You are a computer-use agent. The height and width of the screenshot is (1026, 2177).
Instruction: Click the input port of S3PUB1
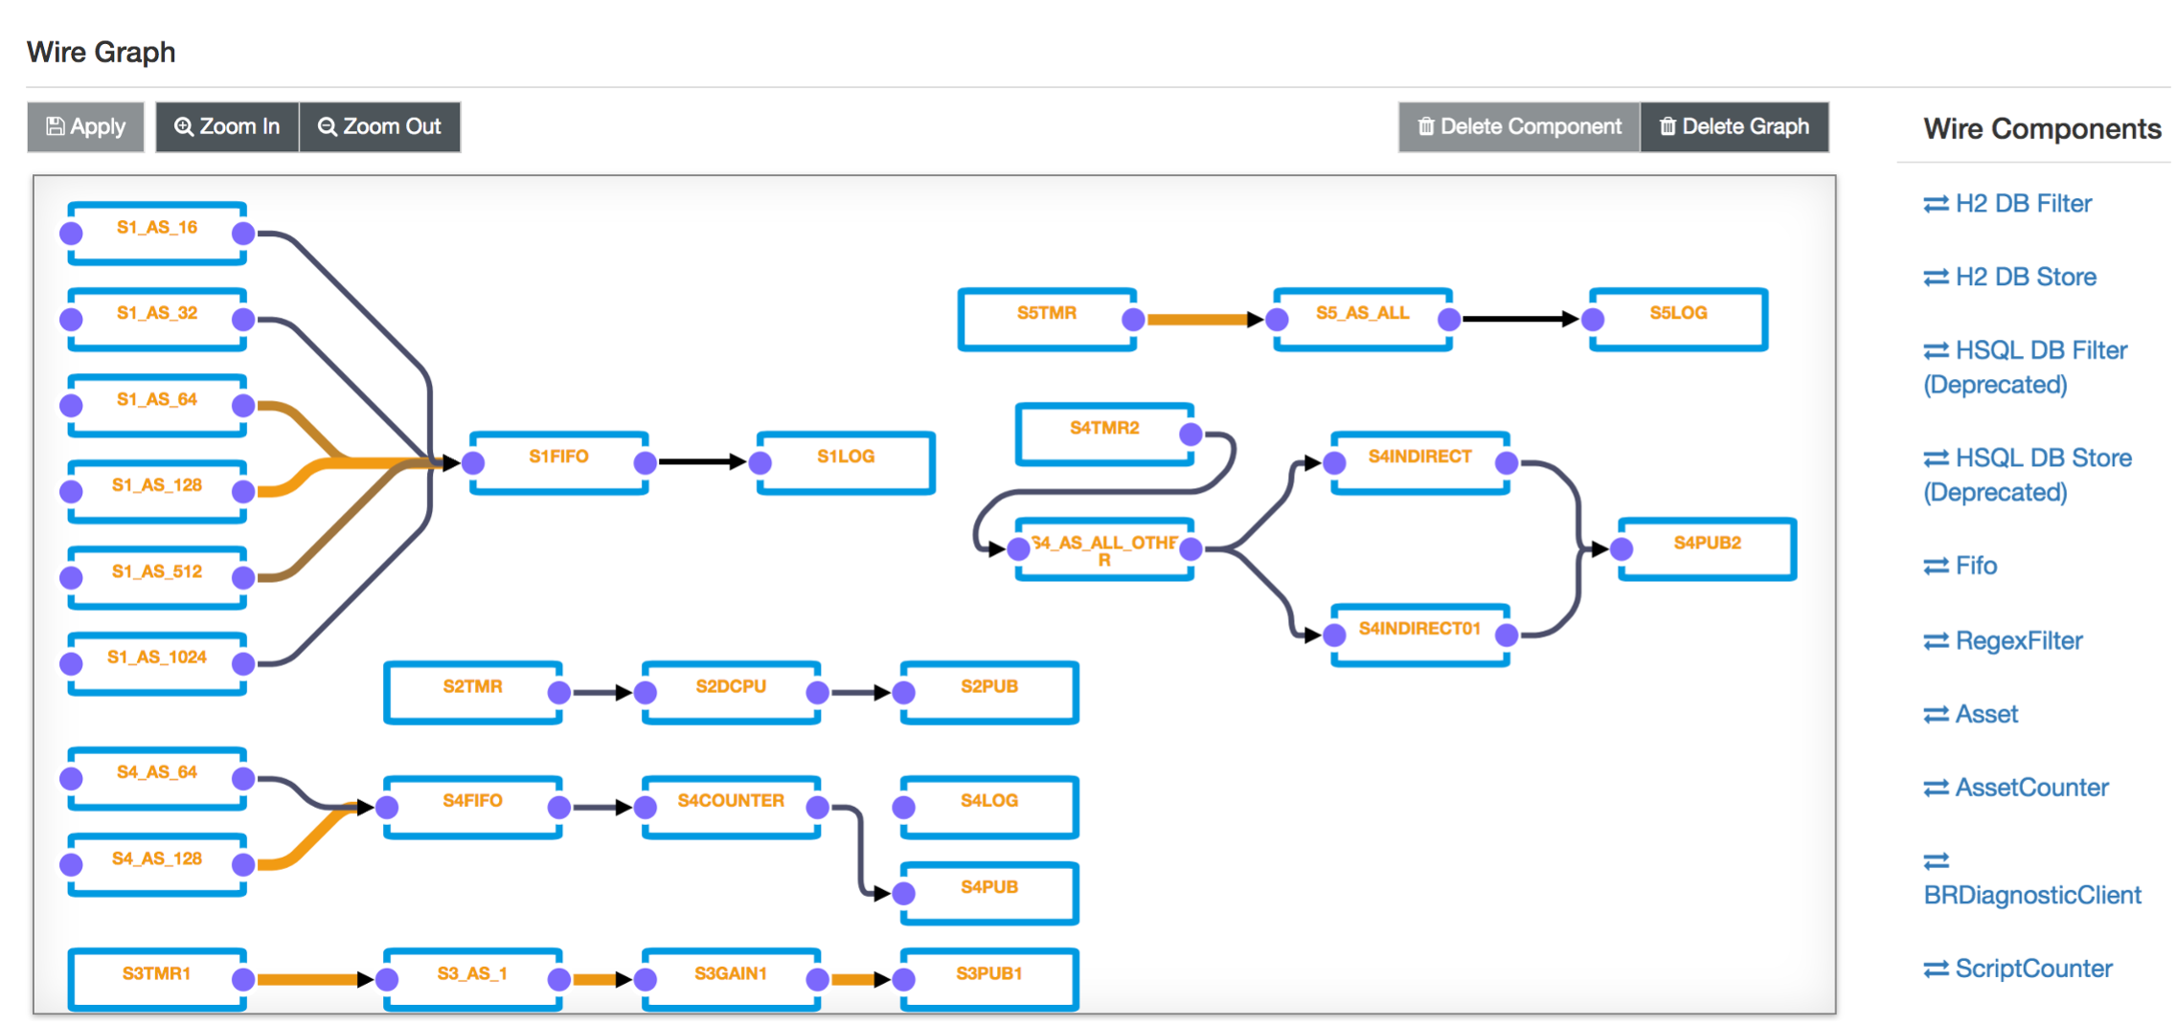(x=903, y=979)
